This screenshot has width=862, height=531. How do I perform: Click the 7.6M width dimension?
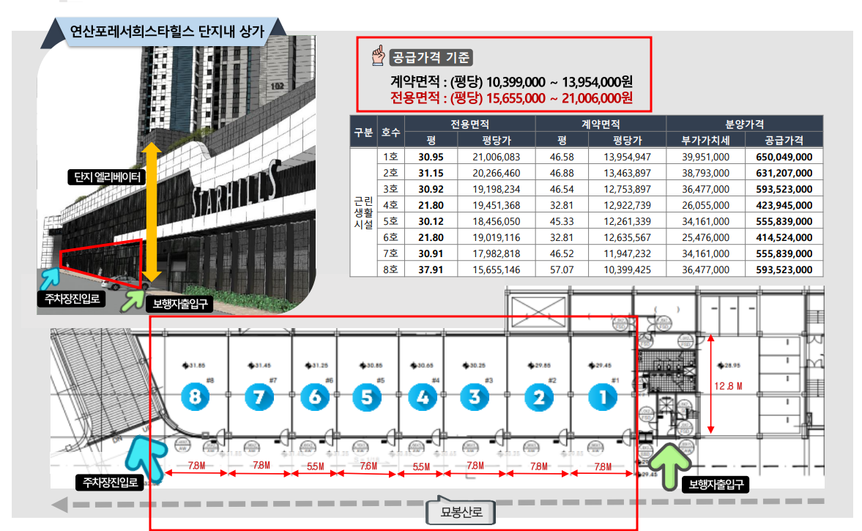(x=368, y=466)
